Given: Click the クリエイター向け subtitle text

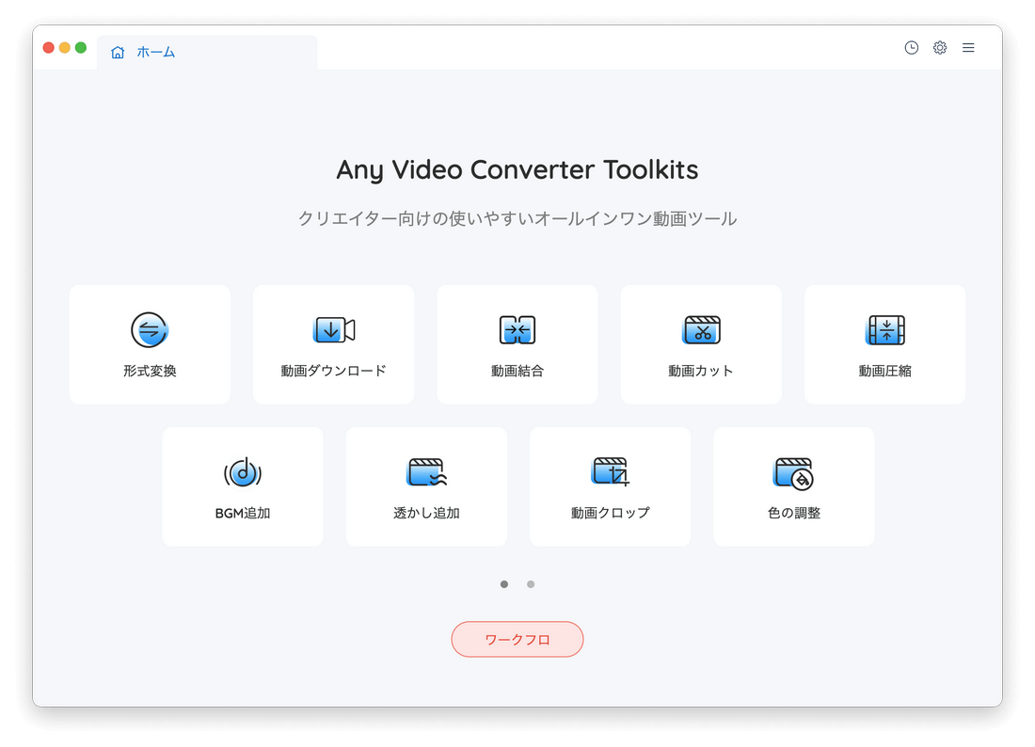Looking at the screenshot, I should (517, 218).
